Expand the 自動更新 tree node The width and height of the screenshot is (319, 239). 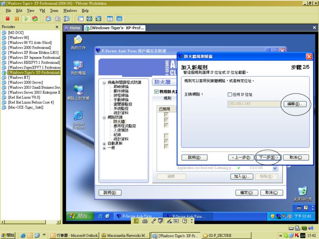point(104,144)
